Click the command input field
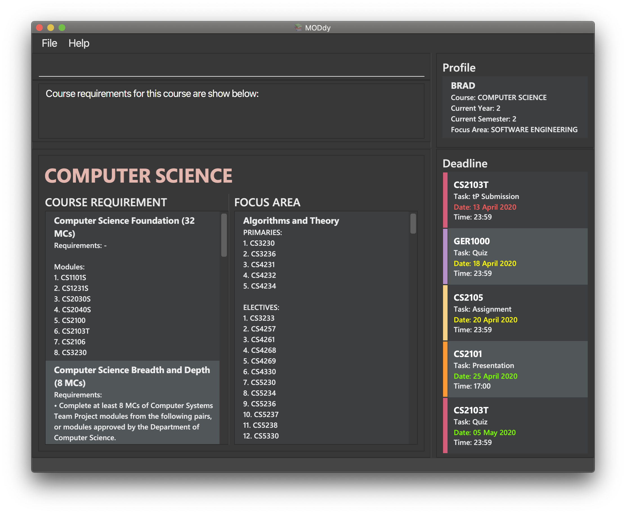The width and height of the screenshot is (626, 514). (x=232, y=68)
